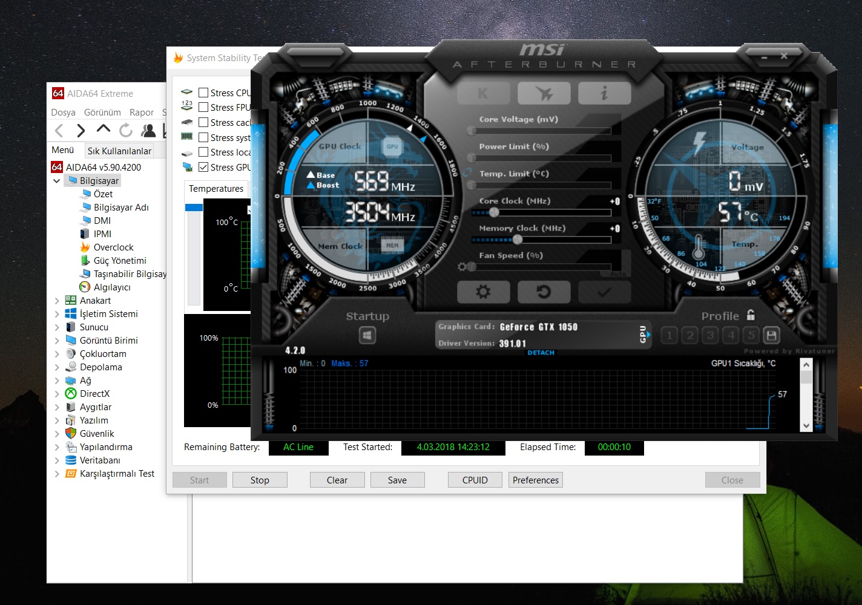The image size is (862, 605).
Task: Adjust the Core Clock slider handle
Action: [x=495, y=212]
